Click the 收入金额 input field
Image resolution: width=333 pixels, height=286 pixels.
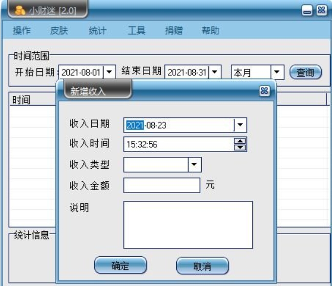pos(162,185)
